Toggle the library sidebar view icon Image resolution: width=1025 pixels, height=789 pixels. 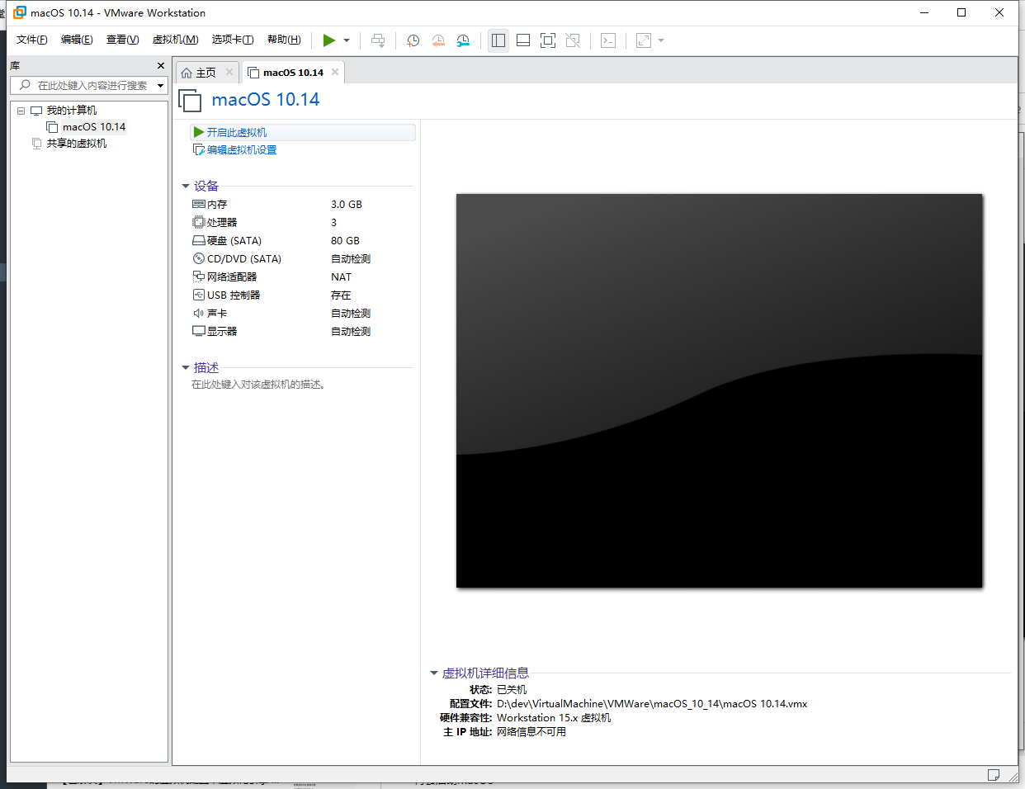(498, 40)
